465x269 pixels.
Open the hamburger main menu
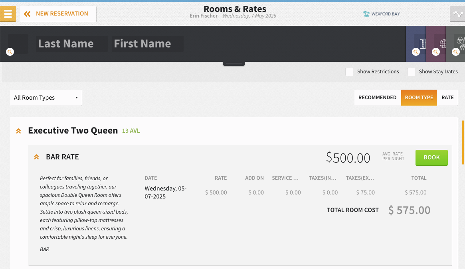tap(8, 14)
